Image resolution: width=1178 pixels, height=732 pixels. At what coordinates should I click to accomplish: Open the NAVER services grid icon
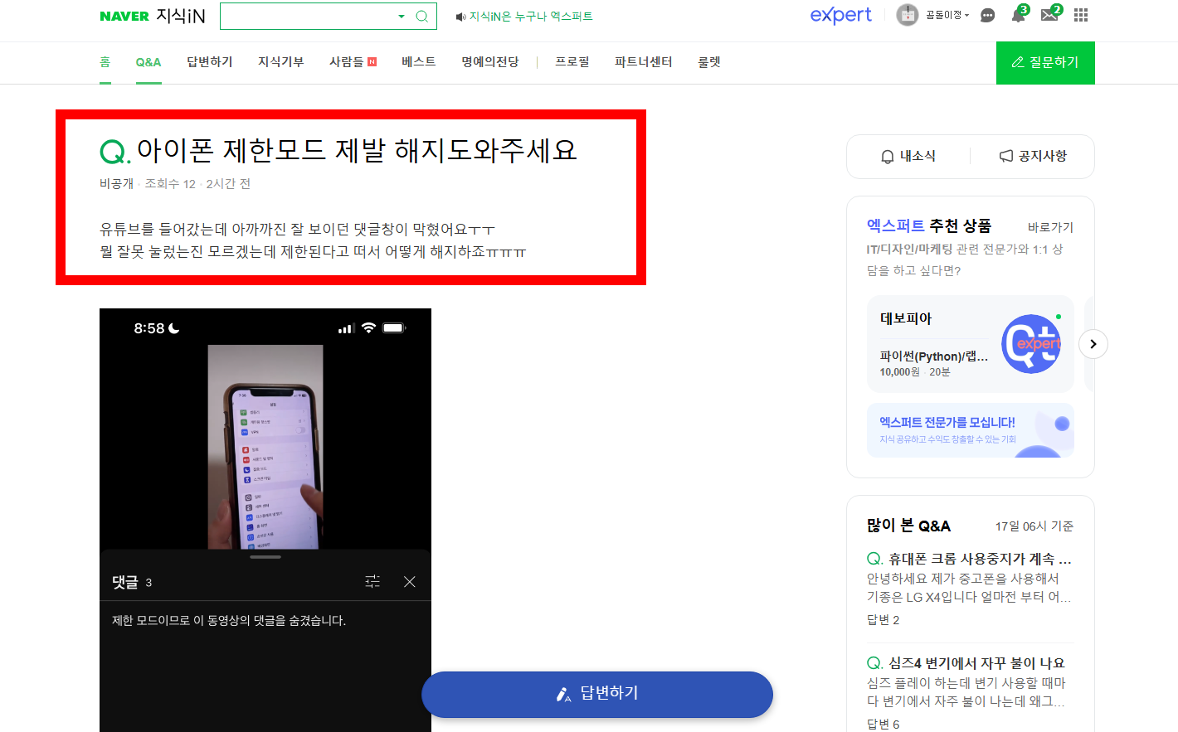click(1081, 15)
